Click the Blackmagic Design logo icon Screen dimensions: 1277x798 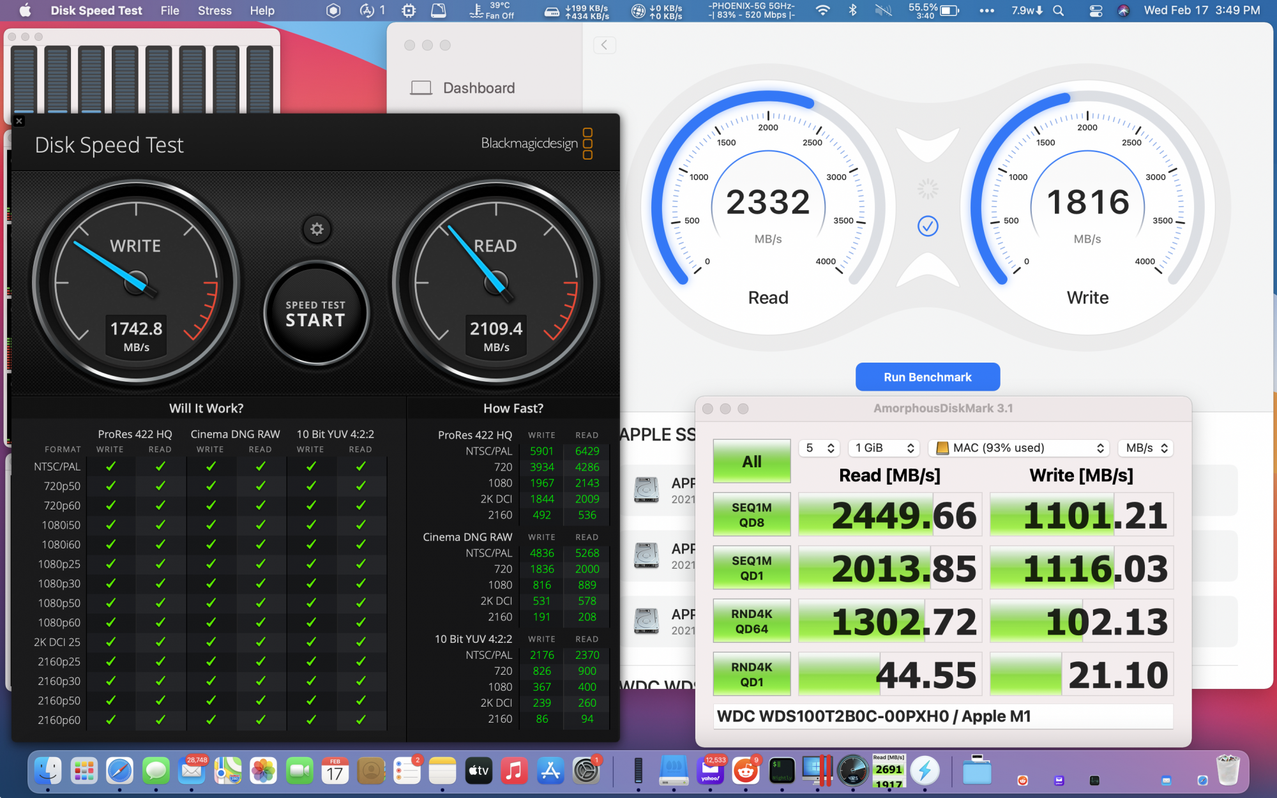pos(589,144)
